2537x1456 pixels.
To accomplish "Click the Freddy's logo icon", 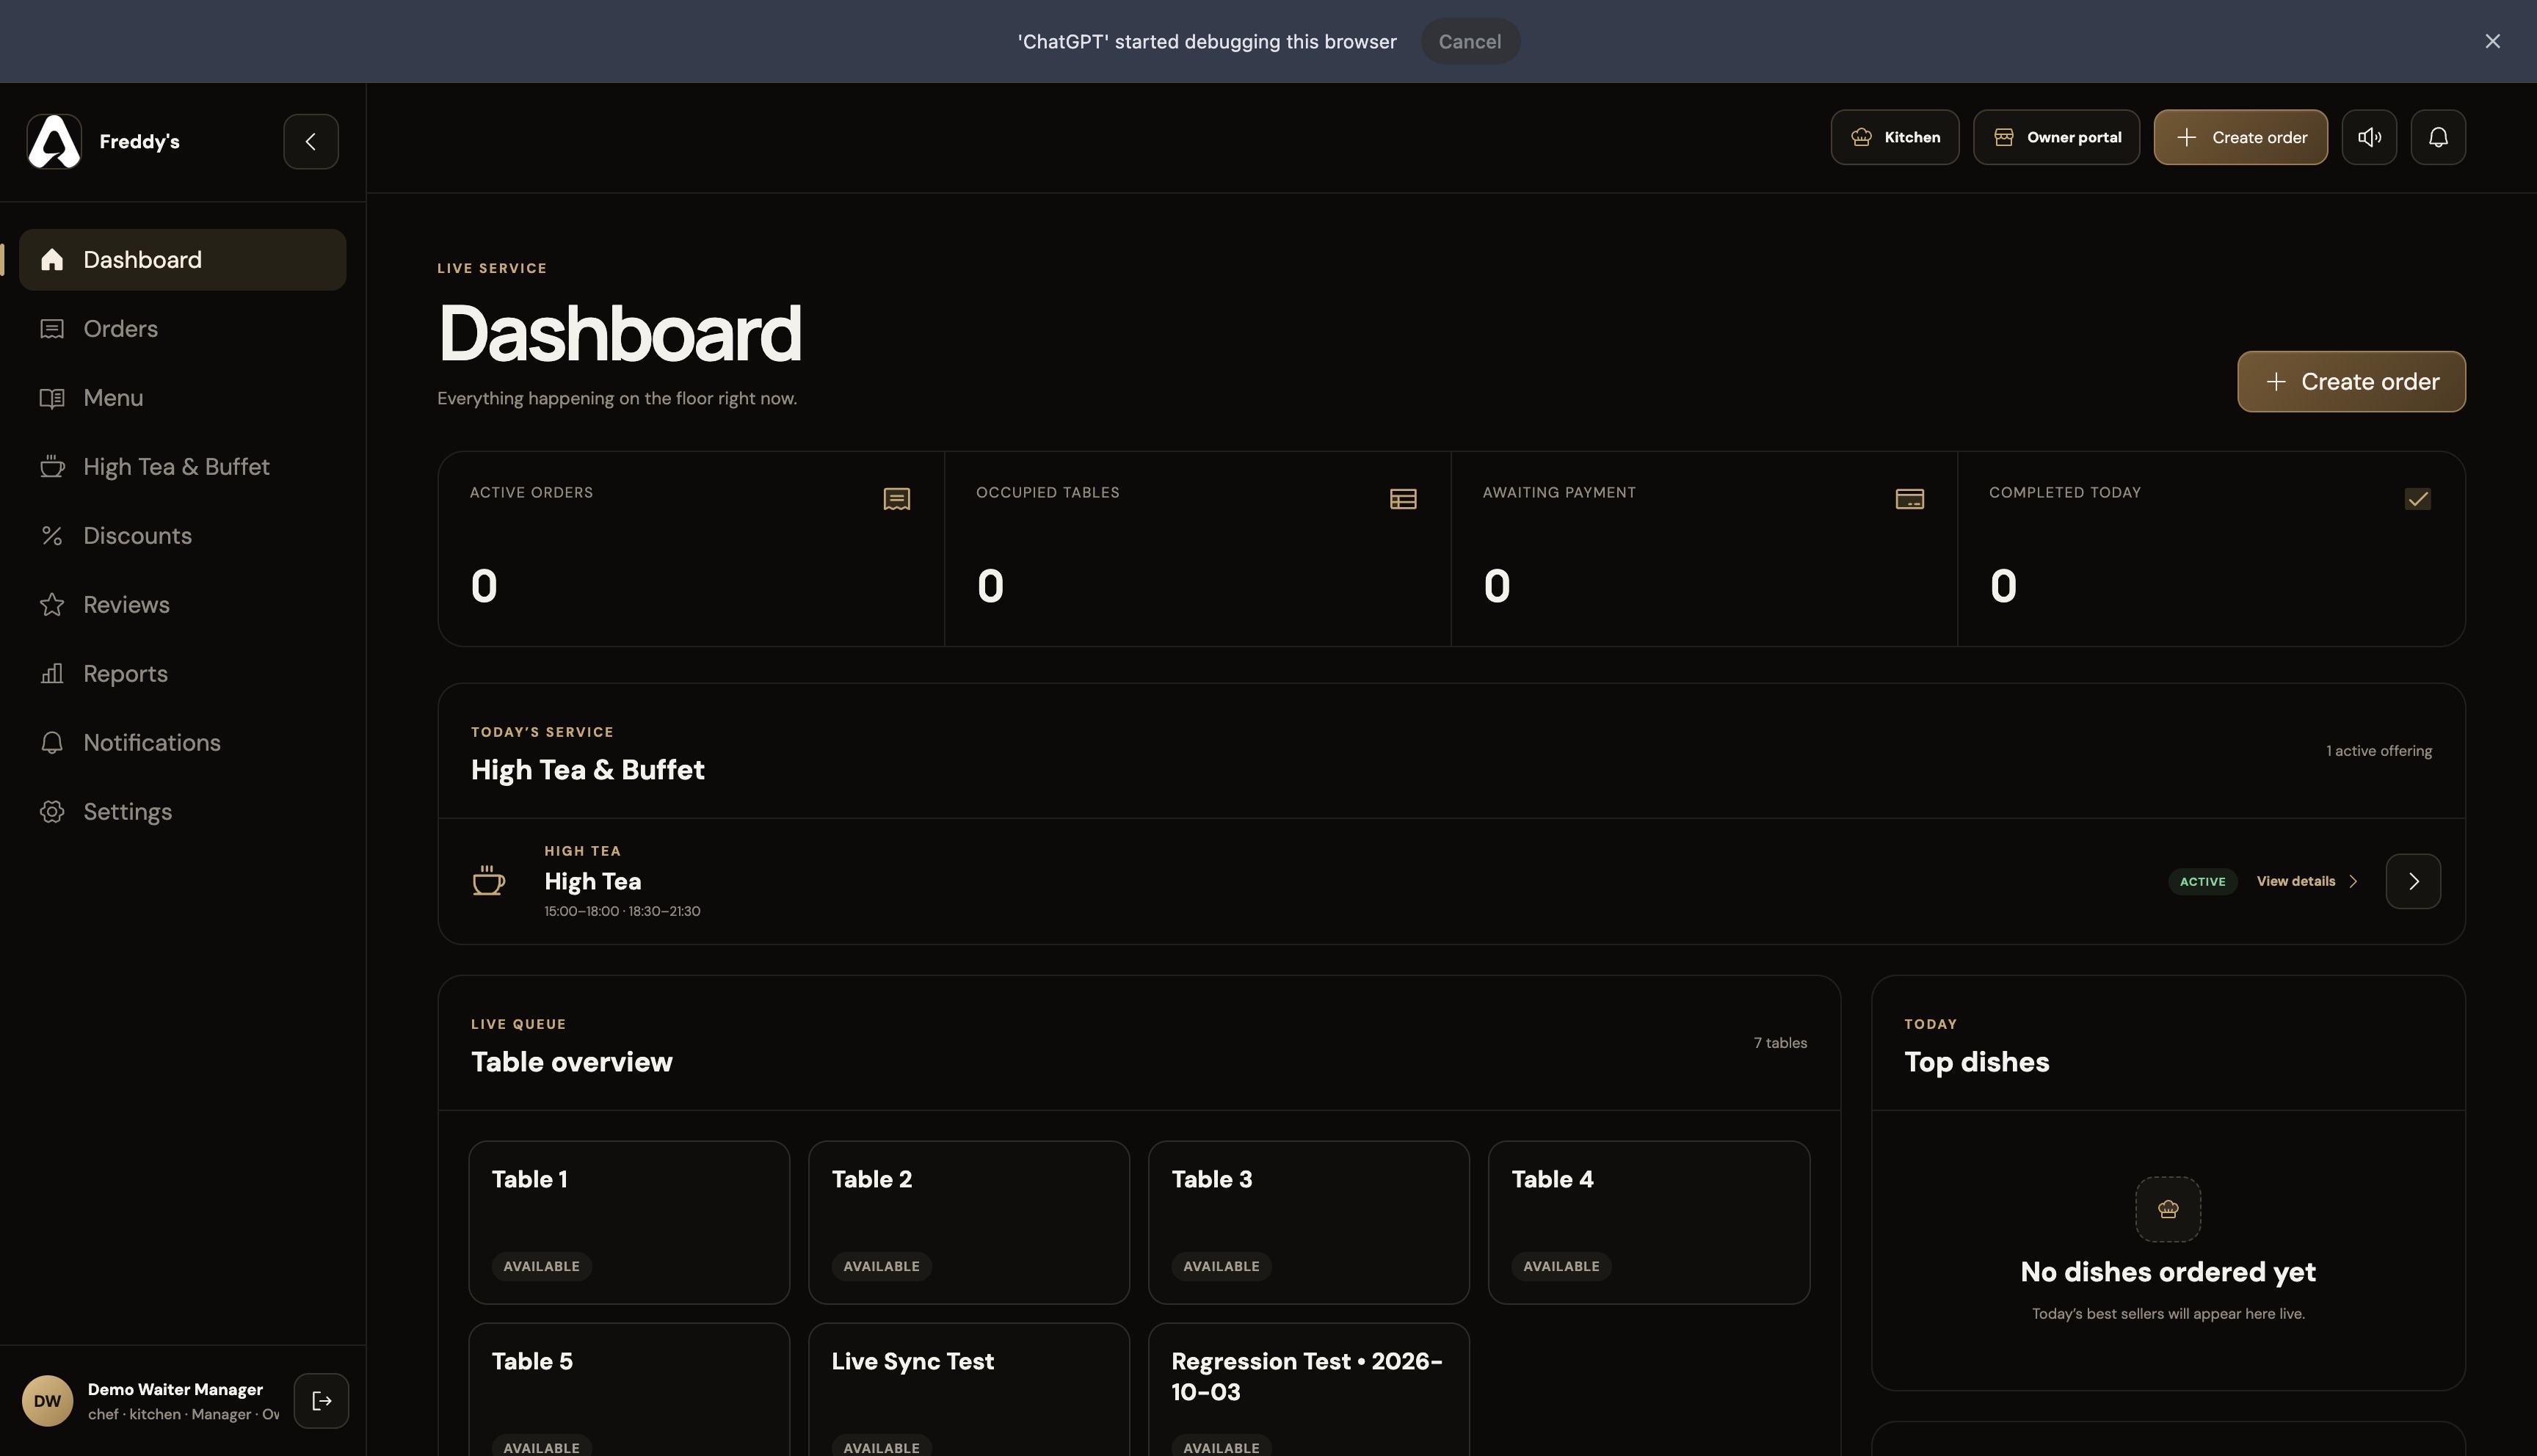I will point(54,141).
